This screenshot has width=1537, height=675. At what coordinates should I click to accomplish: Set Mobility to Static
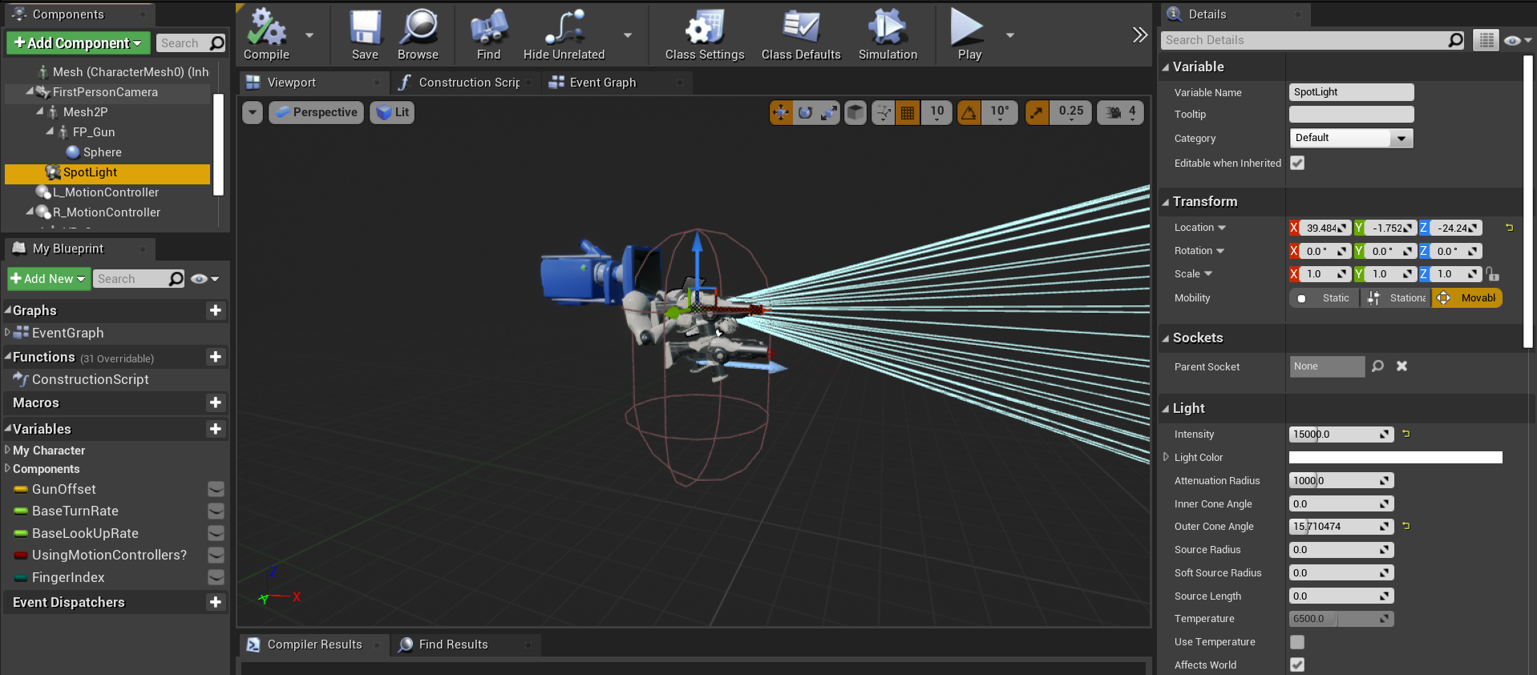click(x=1326, y=298)
